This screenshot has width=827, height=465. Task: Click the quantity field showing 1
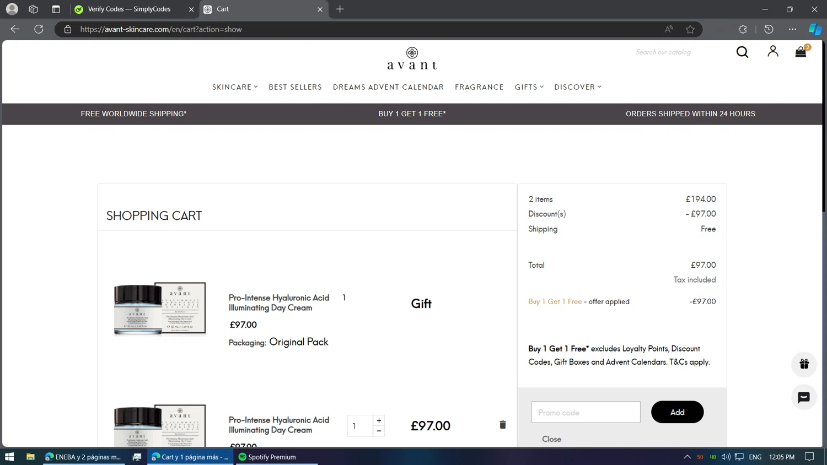pyautogui.click(x=360, y=426)
